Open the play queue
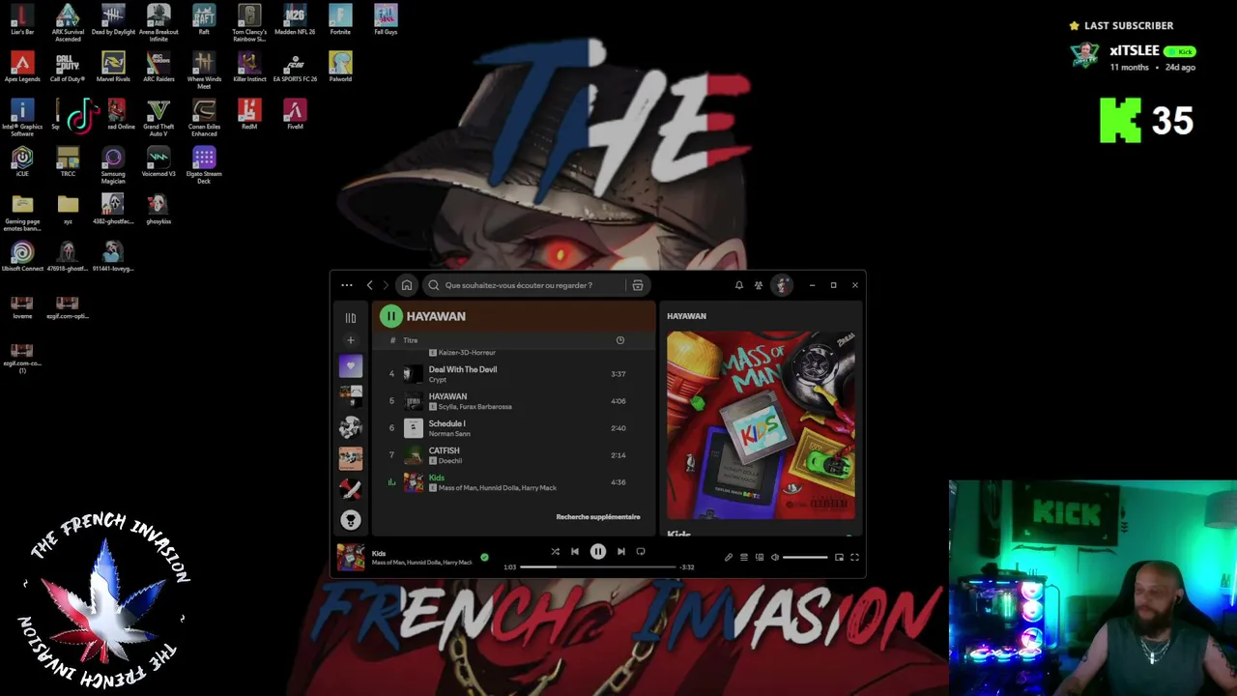 tap(744, 558)
